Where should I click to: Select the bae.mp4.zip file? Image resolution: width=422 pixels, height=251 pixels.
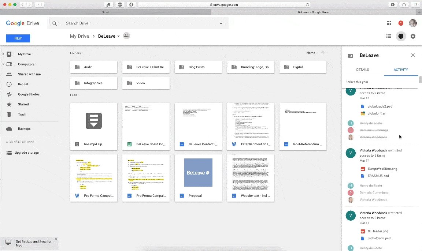(x=94, y=127)
